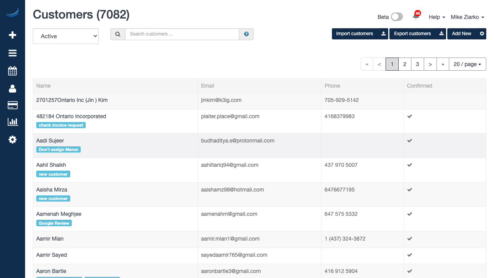494x278 pixels.
Task: Click the Import customers button
Action: tap(360, 34)
